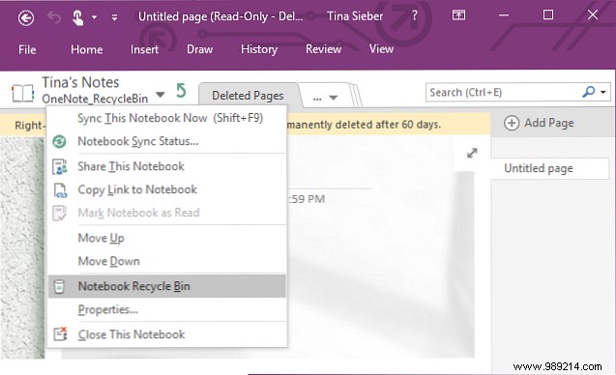Click the yellow 60 days deletion notice

[364, 125]
